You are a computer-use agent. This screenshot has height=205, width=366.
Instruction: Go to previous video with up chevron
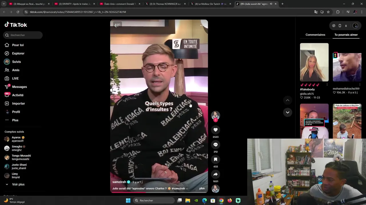pyautogui.click(x=288, y=100)
